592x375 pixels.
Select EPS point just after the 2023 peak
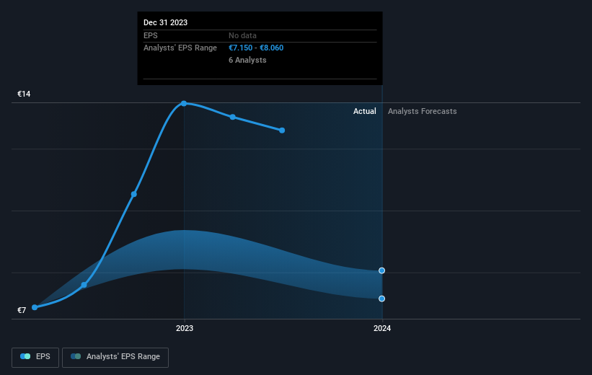[x=233, y=117]
